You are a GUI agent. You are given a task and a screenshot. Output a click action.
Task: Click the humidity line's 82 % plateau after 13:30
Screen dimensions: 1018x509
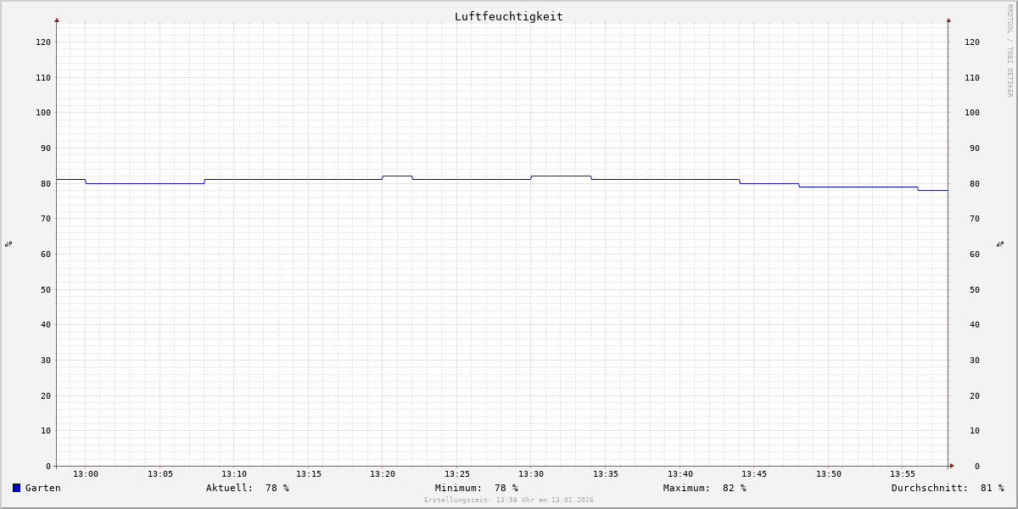[561, 176]
